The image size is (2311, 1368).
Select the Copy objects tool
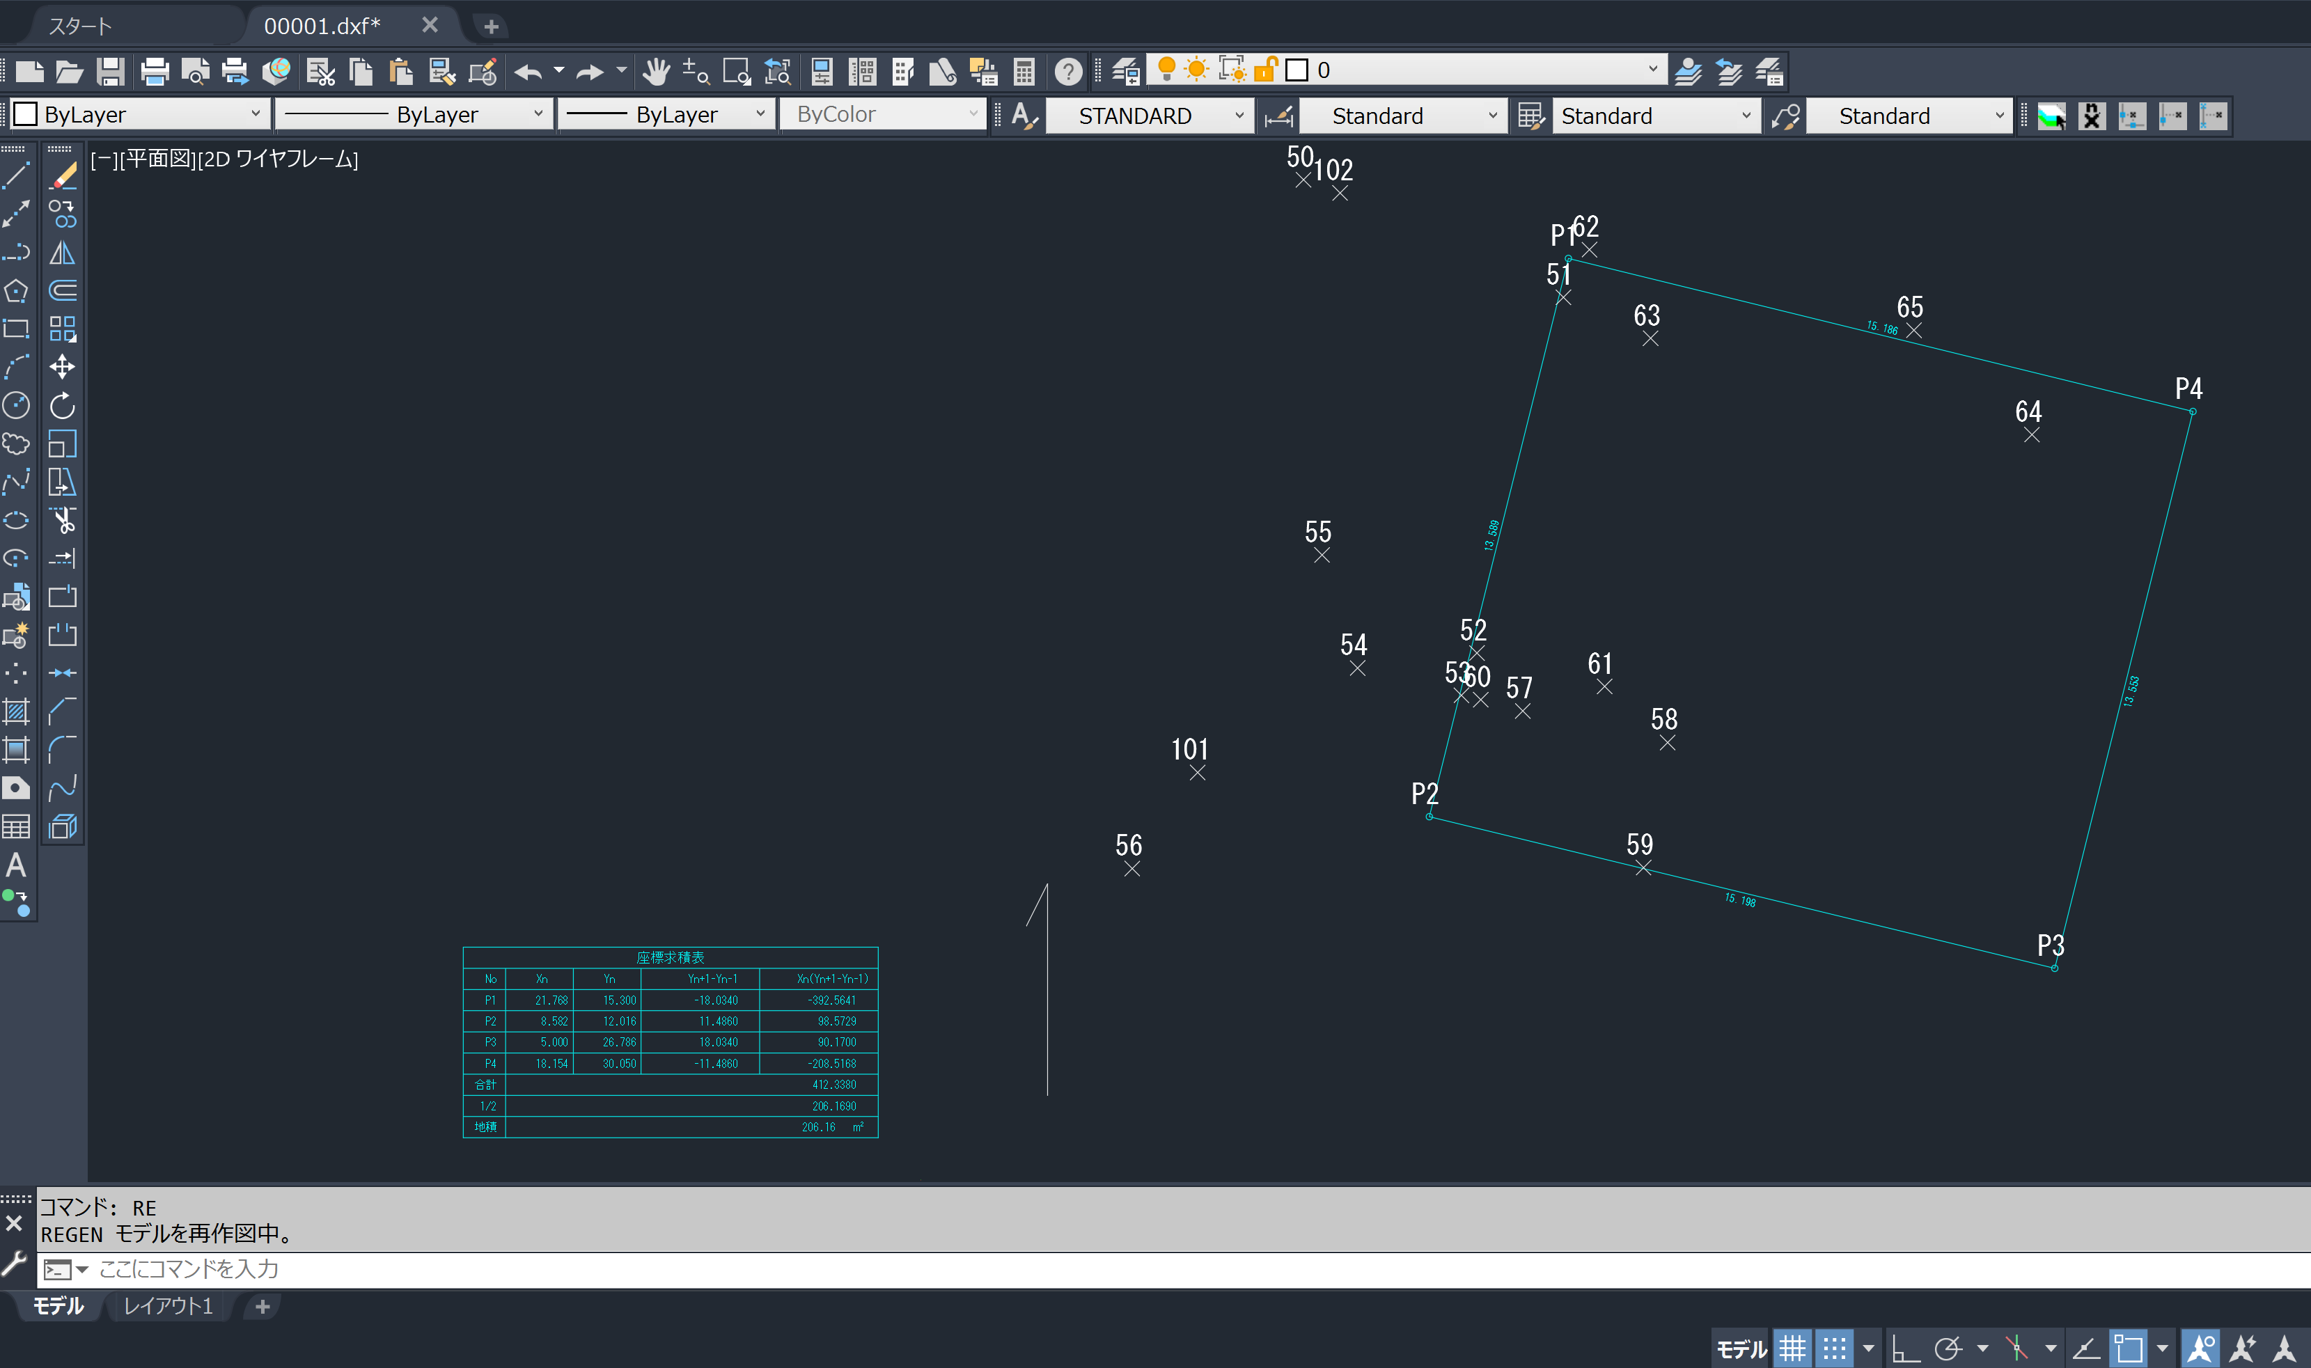(x=63, y=214)
